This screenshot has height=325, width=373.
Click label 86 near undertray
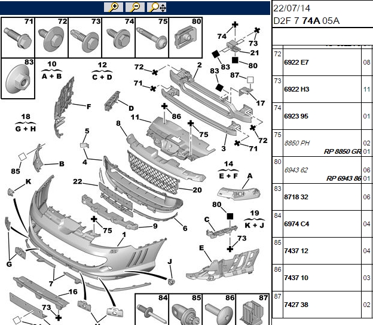176,116
